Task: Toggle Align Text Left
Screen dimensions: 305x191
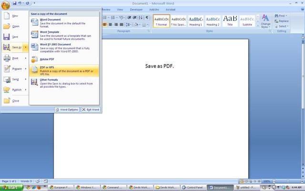Action: (x=105, y=24)
